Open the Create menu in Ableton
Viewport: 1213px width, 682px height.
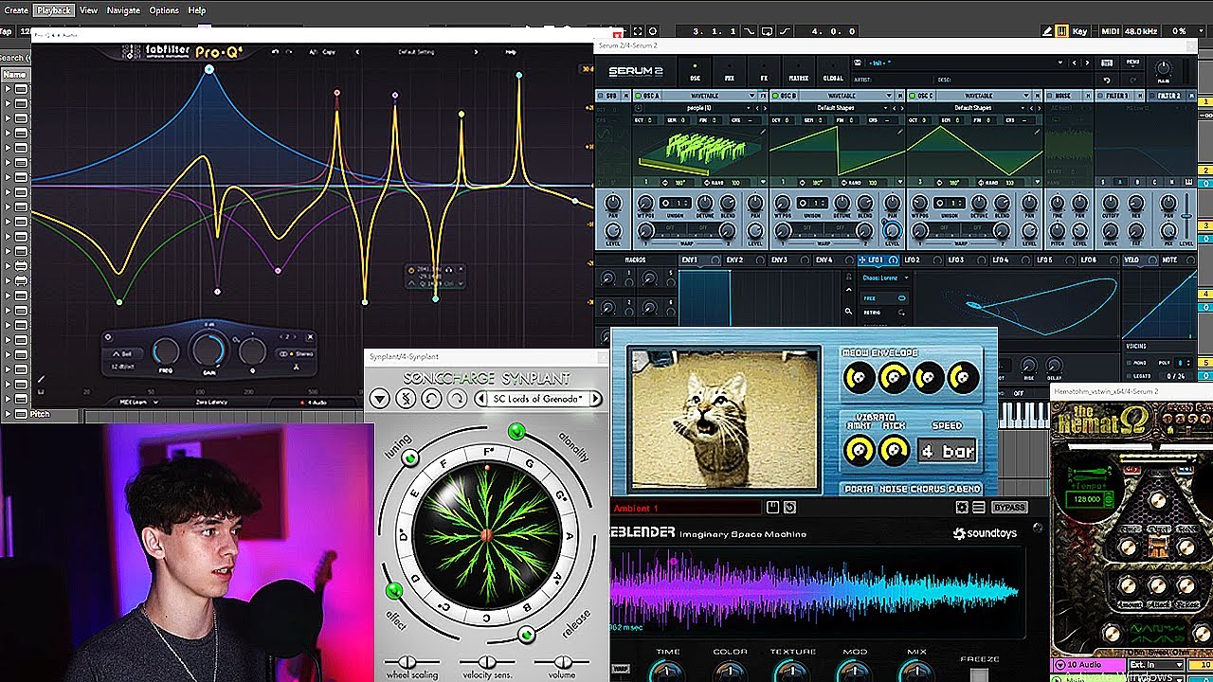(x=16, y=10)
